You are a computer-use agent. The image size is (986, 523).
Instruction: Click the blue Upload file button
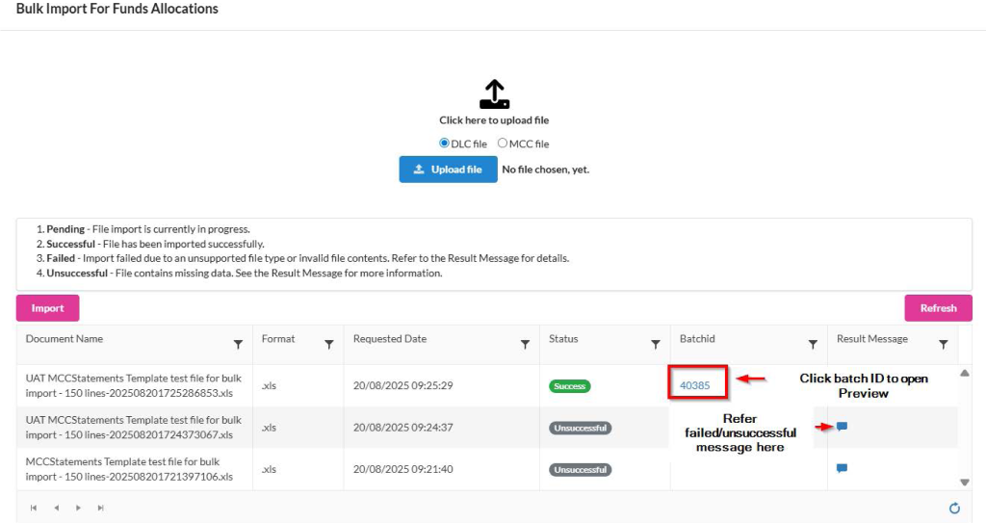[x=448, y=170]
